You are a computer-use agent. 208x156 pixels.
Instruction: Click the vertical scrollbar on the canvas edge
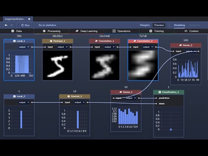208,57
